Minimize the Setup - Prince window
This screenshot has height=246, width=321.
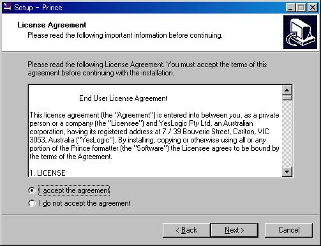pyautogui.click(x=290, y=8)
